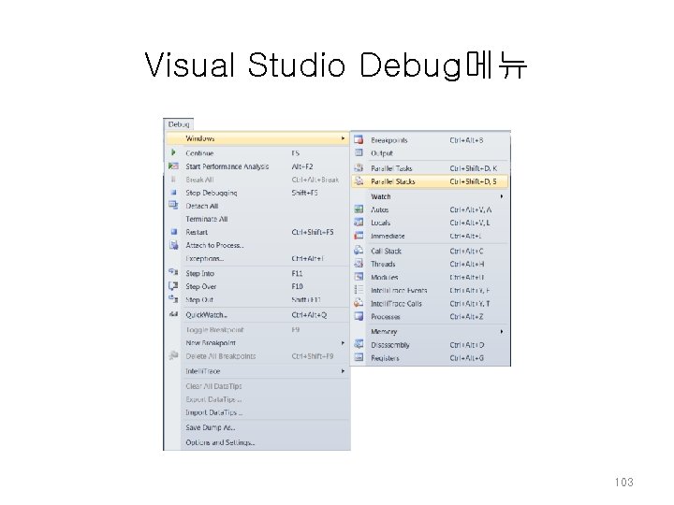Viewport: 674px width, 505px height.
Task: Click the IntelliTrace Events icon
Action: [x=359, y=290]
